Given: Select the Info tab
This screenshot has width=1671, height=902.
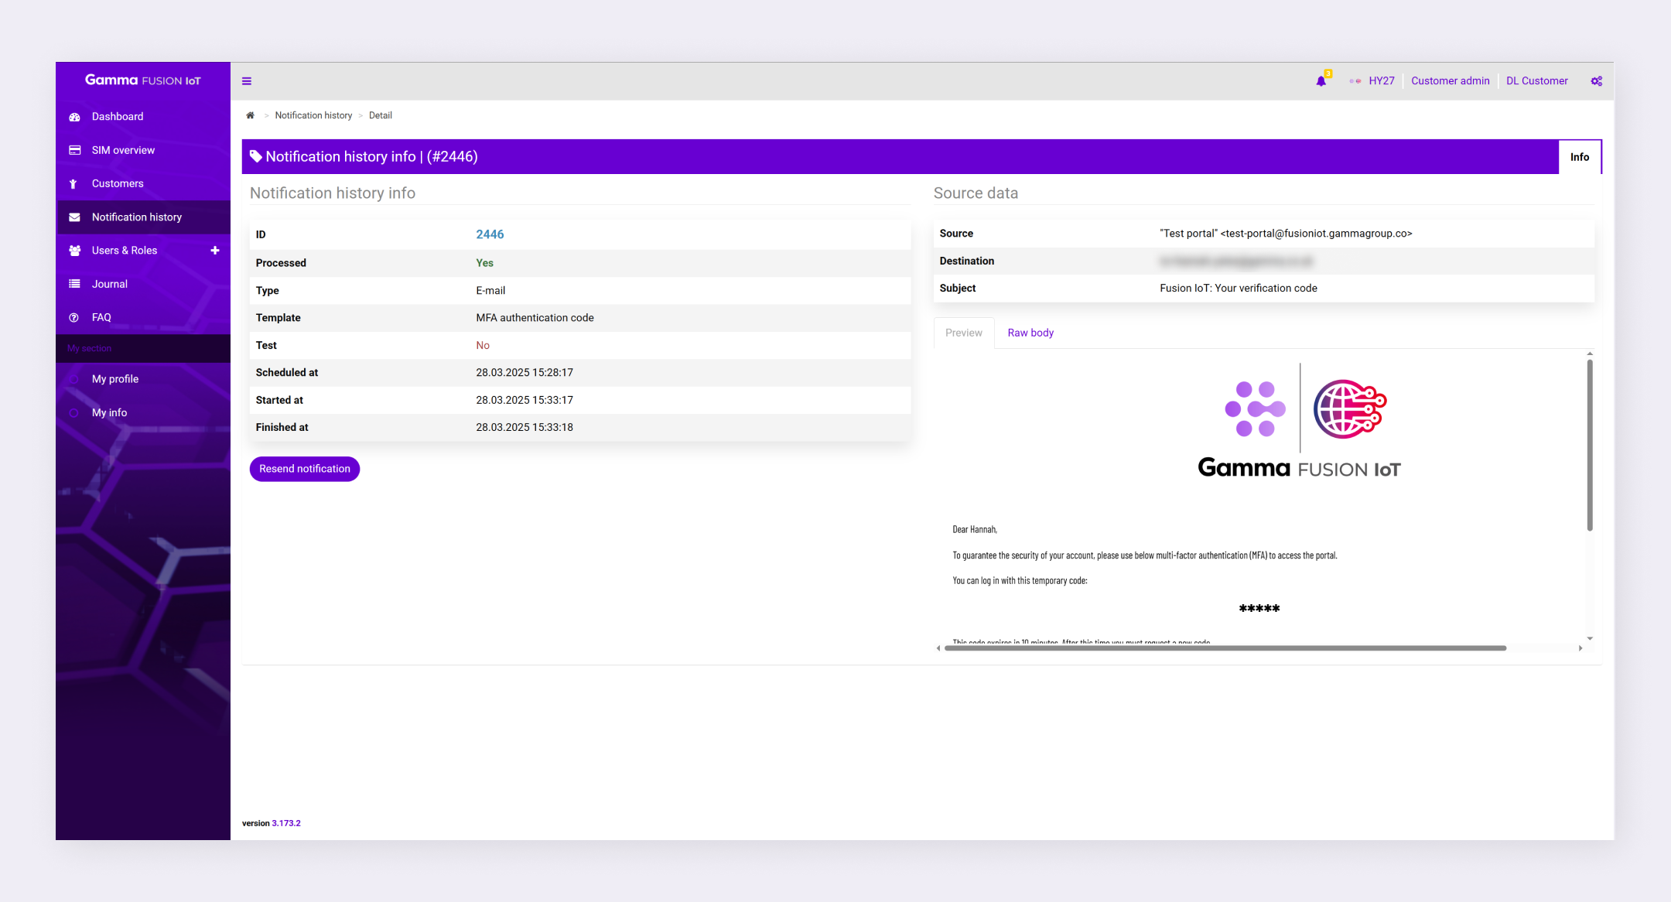Looking at the screenshot, I should [x=1579, y=157].
